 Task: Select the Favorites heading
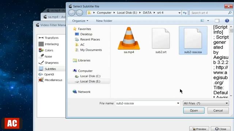[x=82, y=29]
